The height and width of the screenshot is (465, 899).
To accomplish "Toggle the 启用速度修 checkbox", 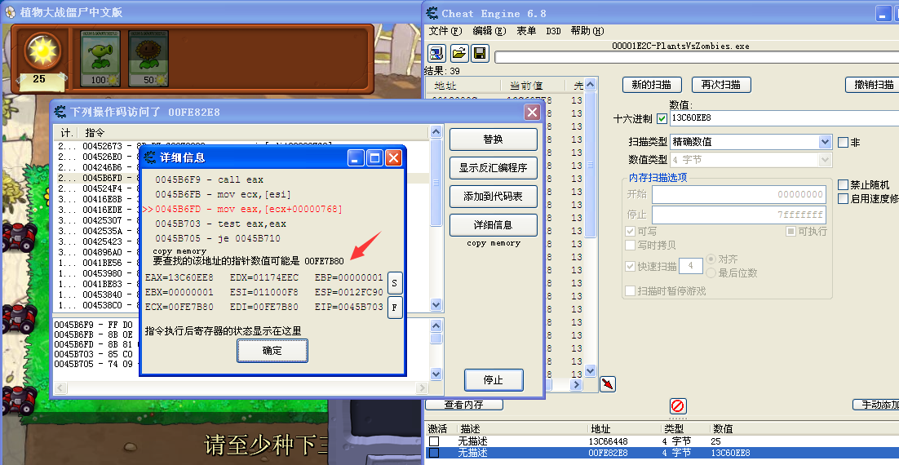I will 843,198.
